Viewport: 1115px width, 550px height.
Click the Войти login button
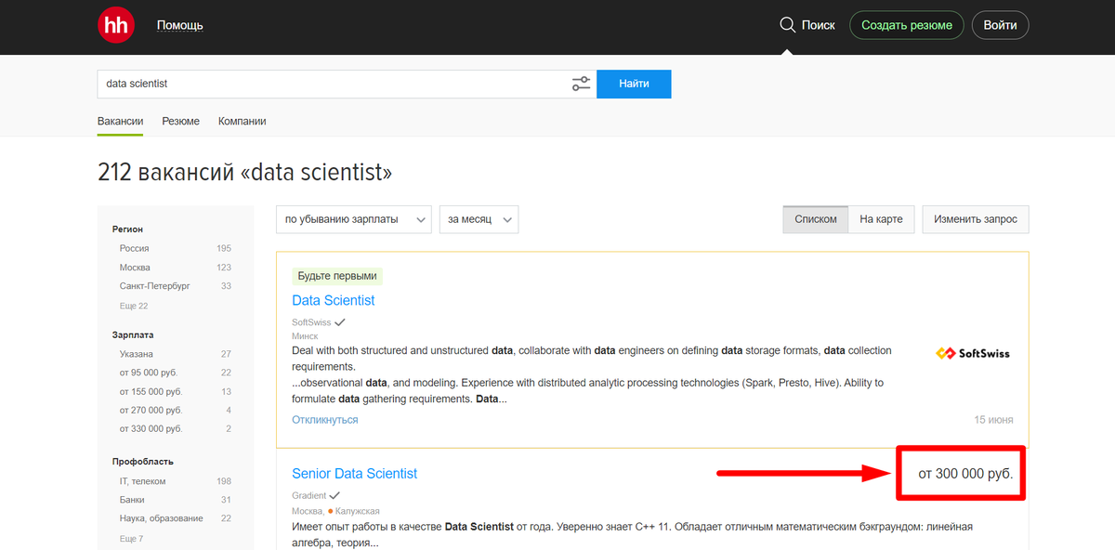pyautogui.click(x=1000, y=25)
